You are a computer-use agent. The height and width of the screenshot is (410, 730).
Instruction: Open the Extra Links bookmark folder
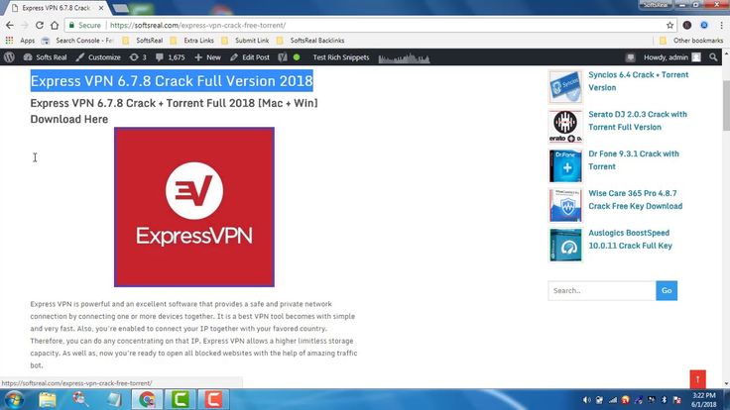coord(191,41)
